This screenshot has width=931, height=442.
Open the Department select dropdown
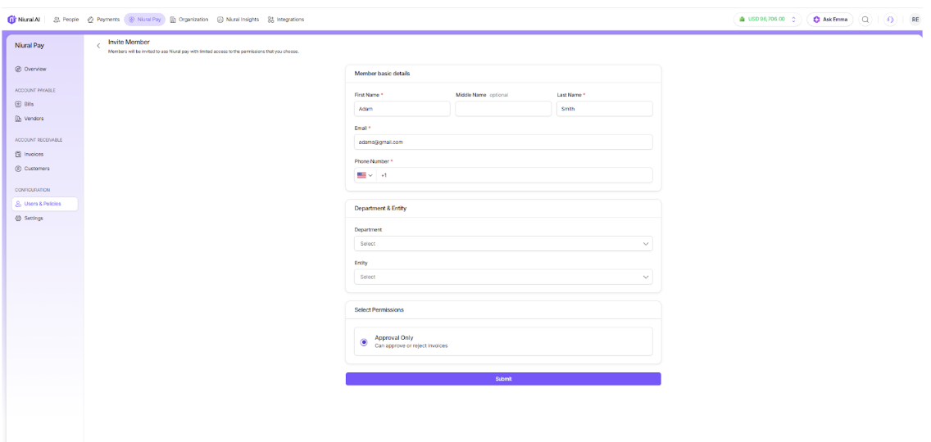pyautogui.click(x=503, y=244)
